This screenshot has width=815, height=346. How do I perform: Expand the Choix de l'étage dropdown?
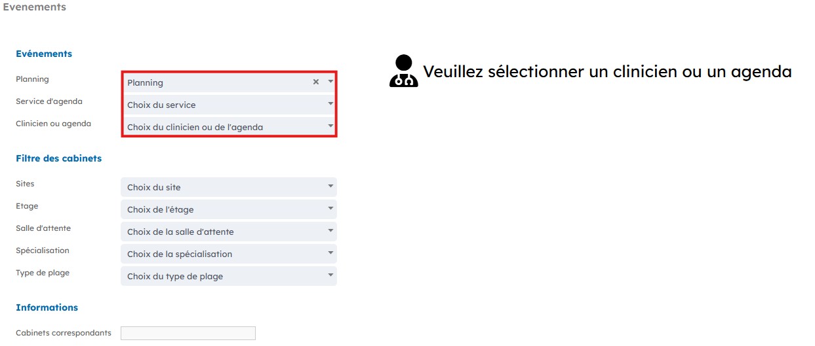point(228,209)
